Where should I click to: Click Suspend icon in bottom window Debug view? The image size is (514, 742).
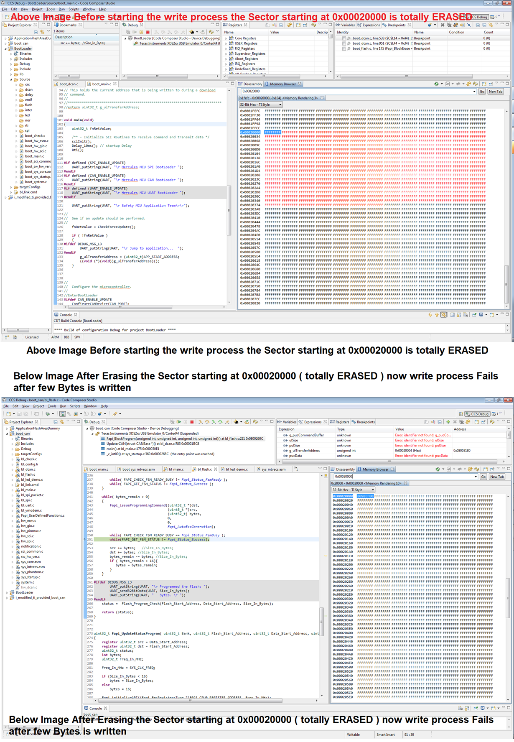(x=186, y=422)
